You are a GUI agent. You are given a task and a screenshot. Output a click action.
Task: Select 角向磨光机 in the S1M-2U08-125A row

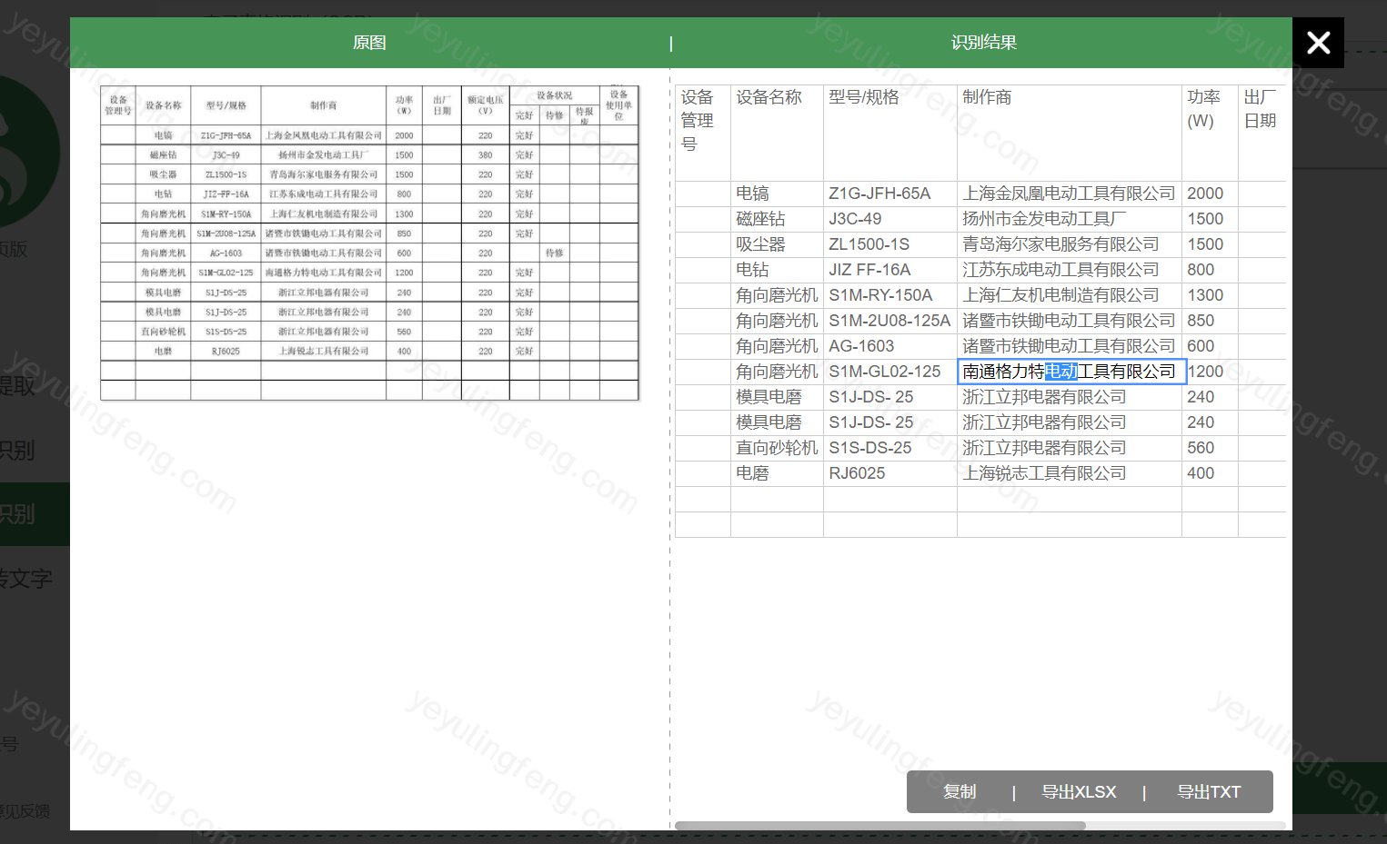click(777, 321)
